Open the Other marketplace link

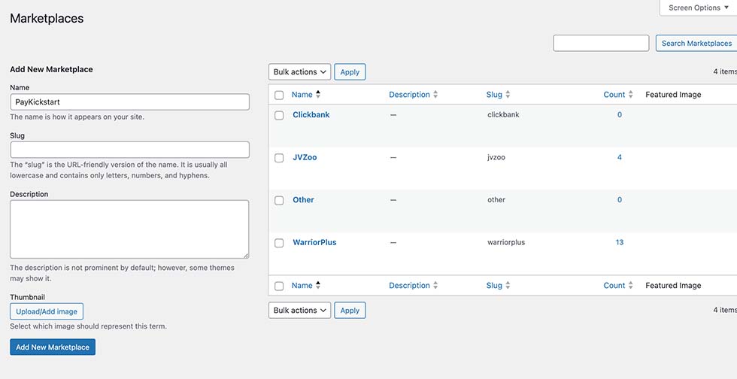tap(303, 200)
